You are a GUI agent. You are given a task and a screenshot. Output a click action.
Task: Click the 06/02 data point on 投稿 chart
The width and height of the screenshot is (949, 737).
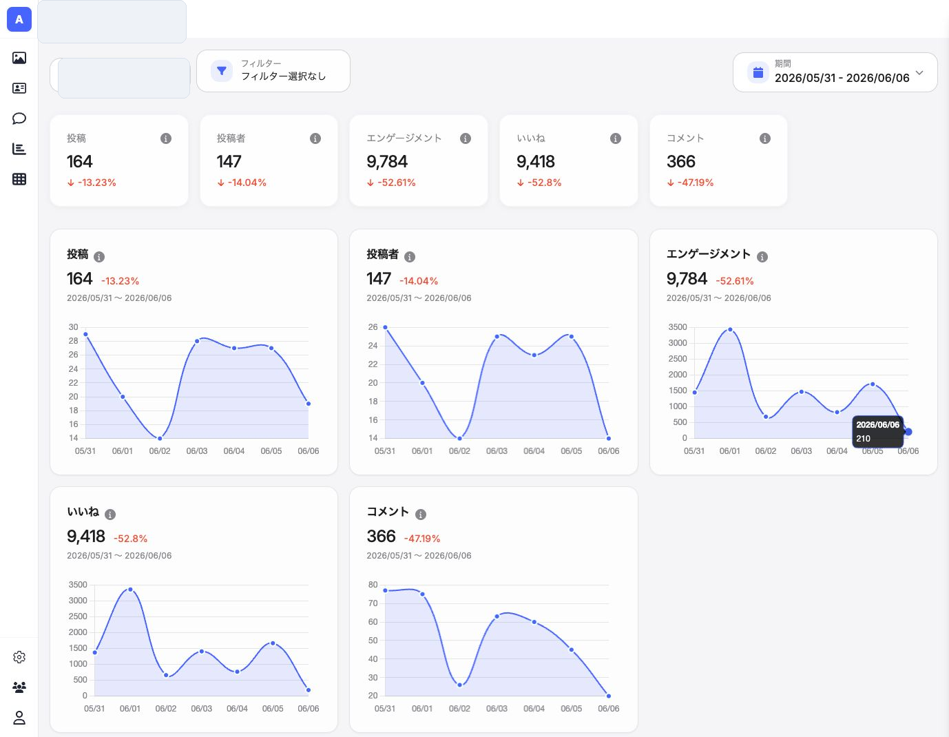click(160, 438)
